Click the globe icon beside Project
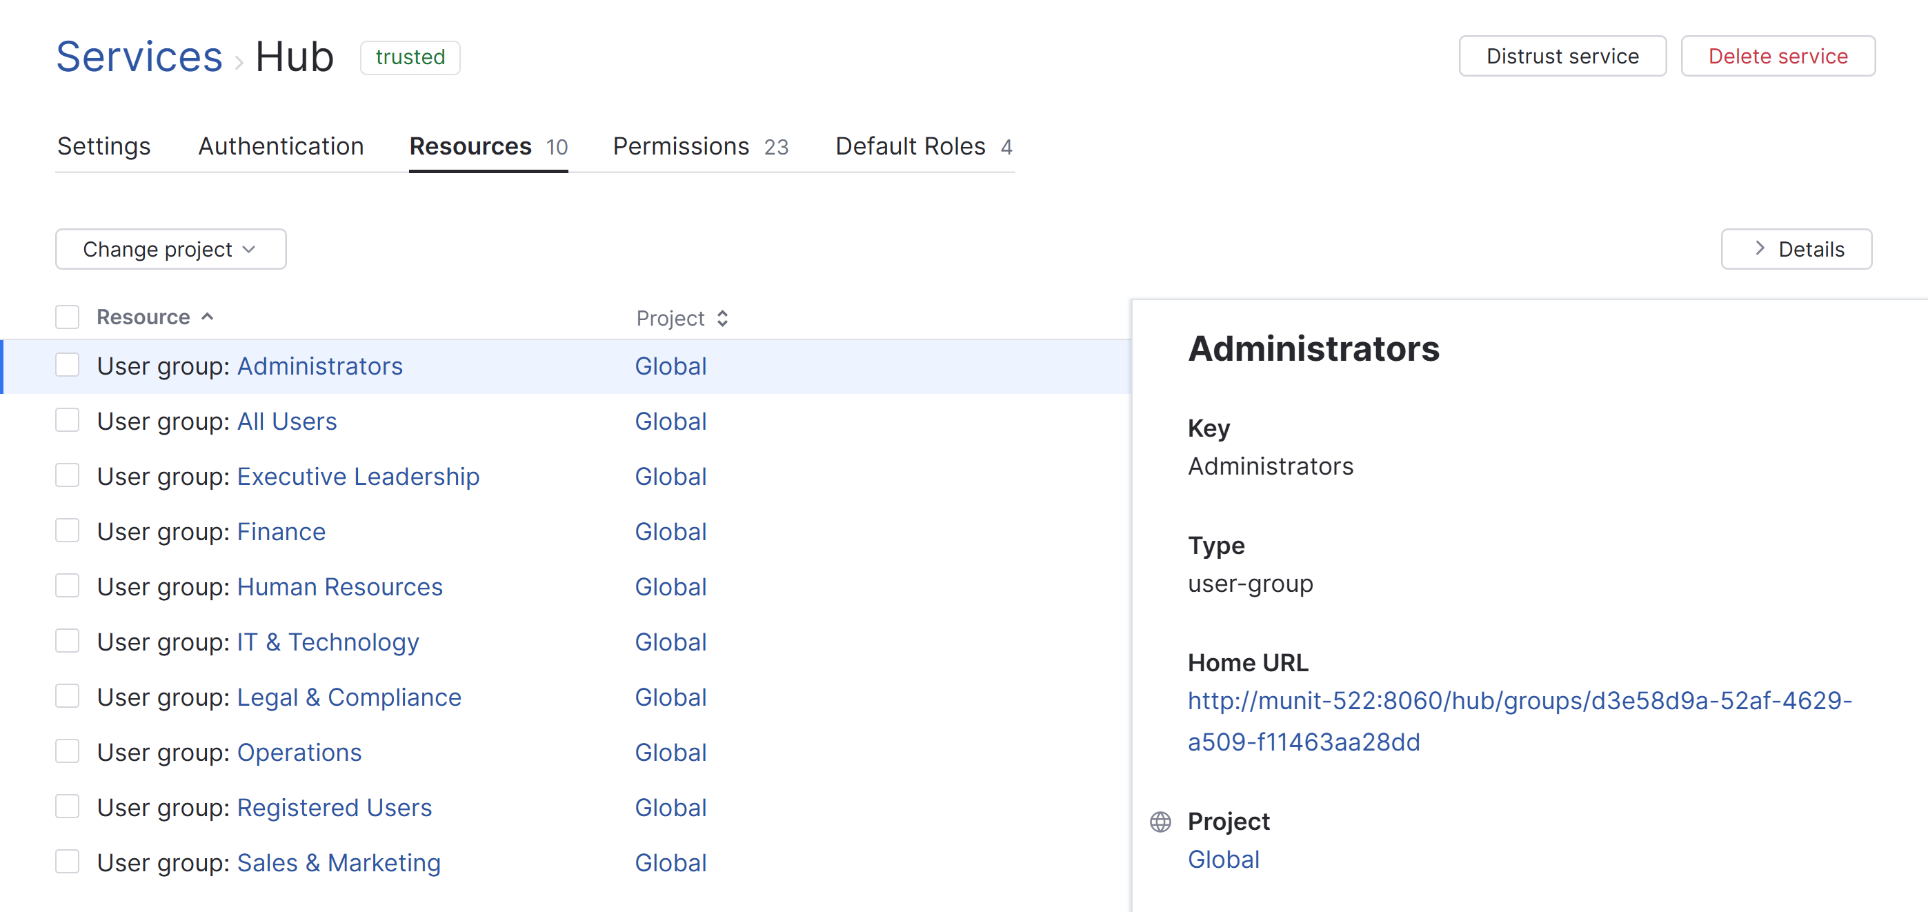Image resolution: width=1928 pixels, height=912 pixels. point(1160,822)
